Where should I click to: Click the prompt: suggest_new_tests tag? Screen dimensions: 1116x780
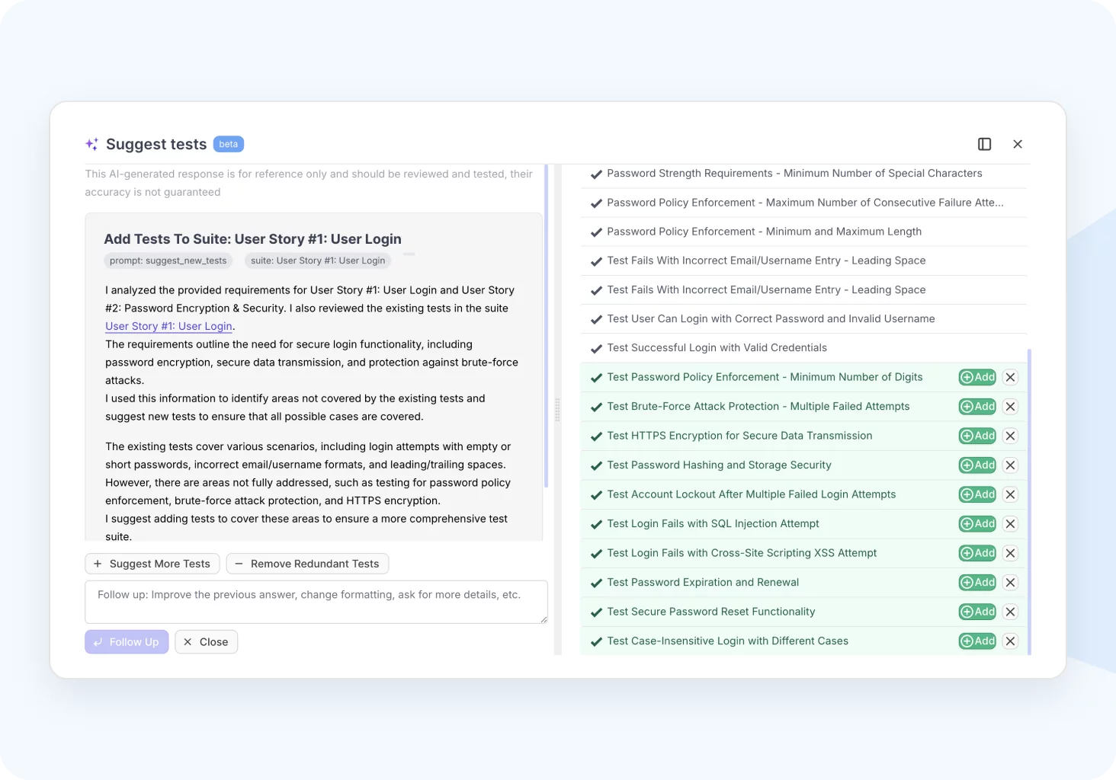[x=168, y=261]
